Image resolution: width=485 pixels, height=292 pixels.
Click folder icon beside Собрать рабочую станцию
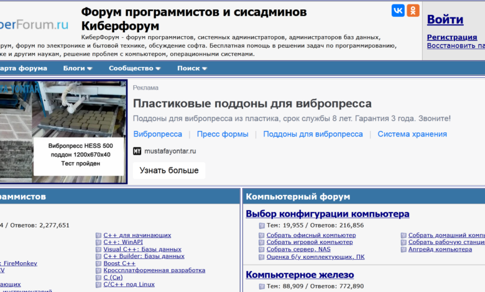pos(404,242)
